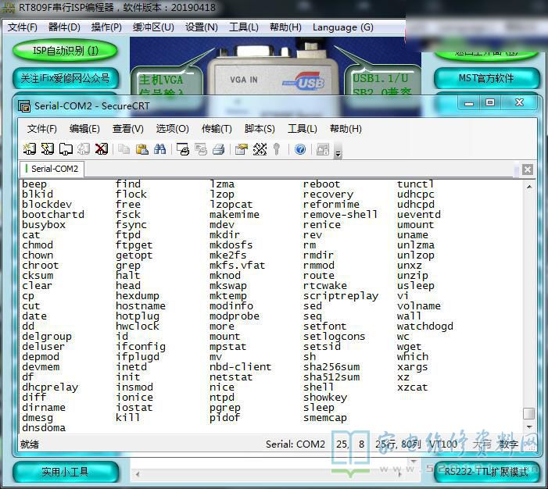Click the key icon in the toolbar
This screenshot has width=548, height=489.
[277, 149]
